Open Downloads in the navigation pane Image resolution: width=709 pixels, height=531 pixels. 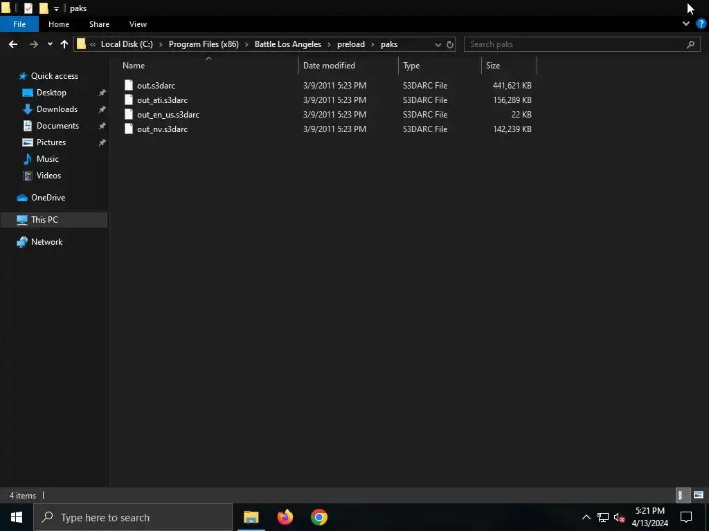coord(57,109)
